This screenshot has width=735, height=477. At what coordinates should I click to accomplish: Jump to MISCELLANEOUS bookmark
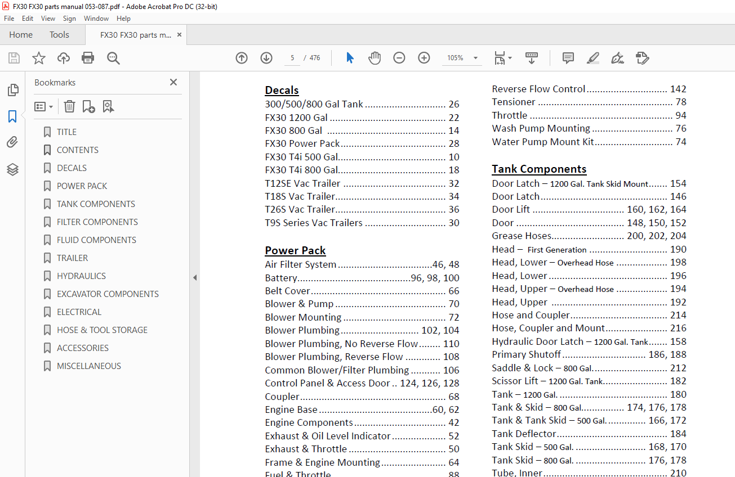click(x=89, y=366)
